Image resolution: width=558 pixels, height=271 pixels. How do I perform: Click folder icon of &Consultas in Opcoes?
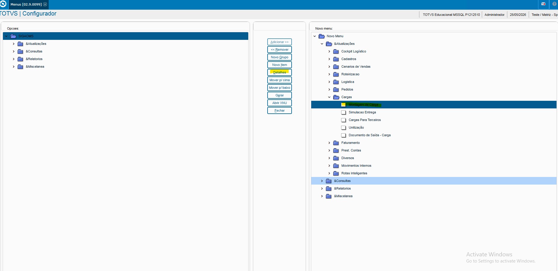(20, 51)
